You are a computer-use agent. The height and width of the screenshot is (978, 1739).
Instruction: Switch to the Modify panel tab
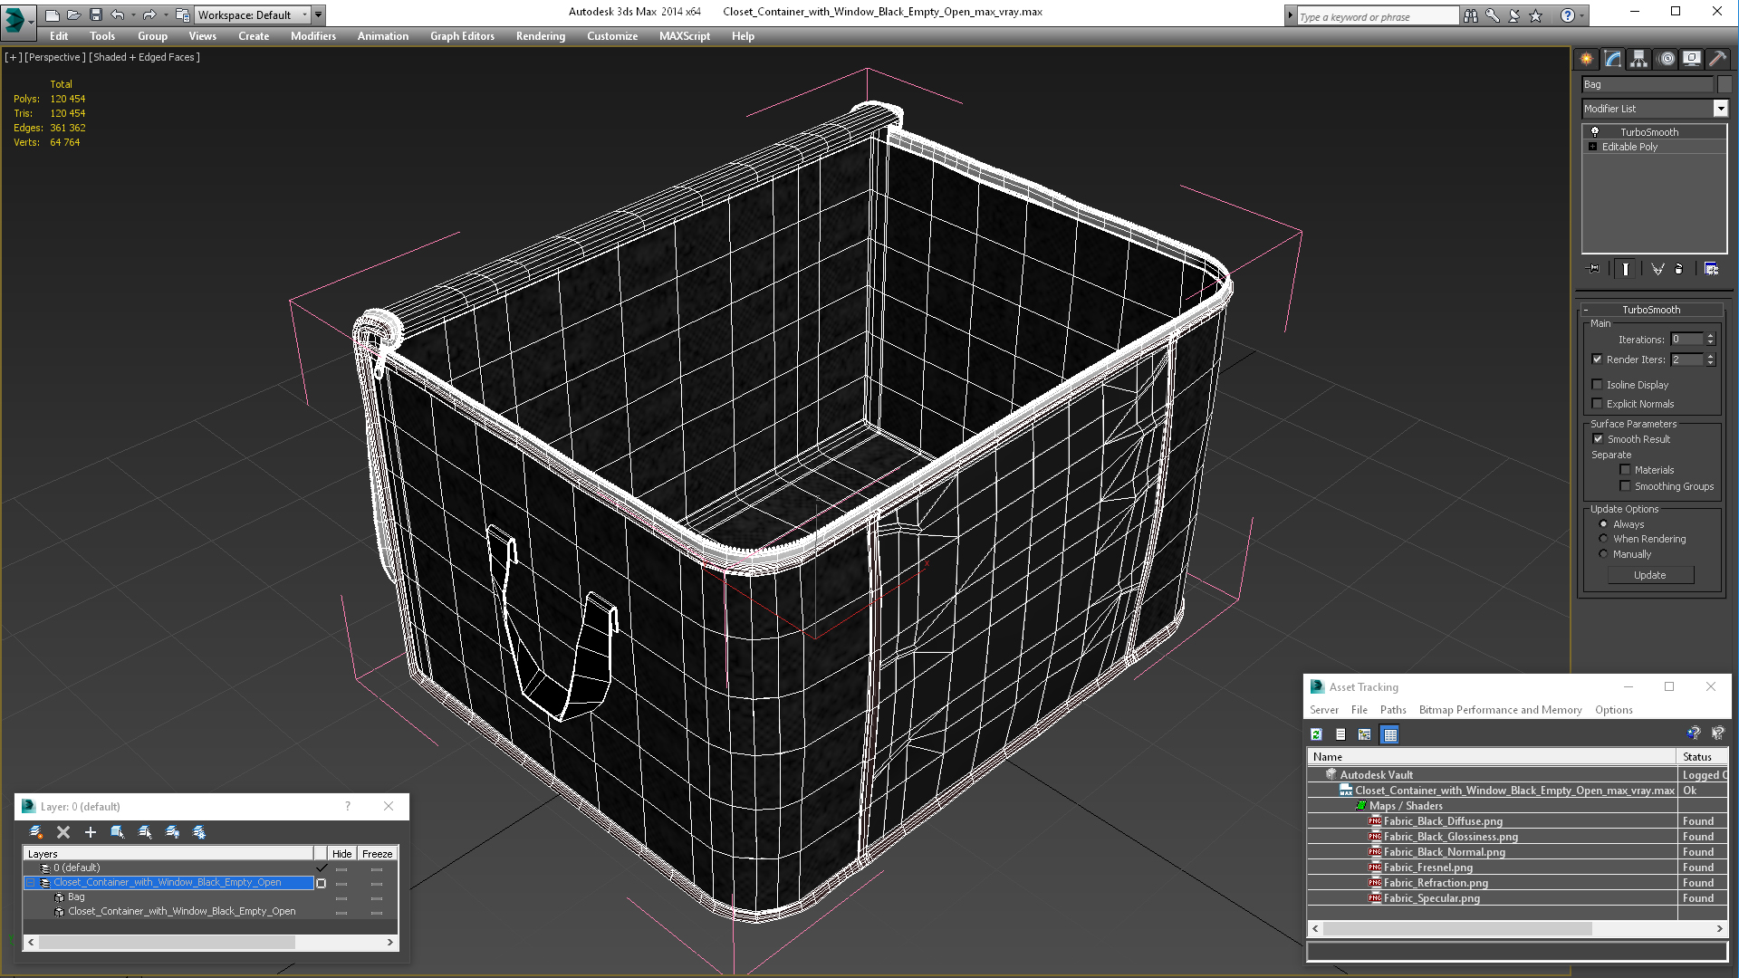point(1613,59)
